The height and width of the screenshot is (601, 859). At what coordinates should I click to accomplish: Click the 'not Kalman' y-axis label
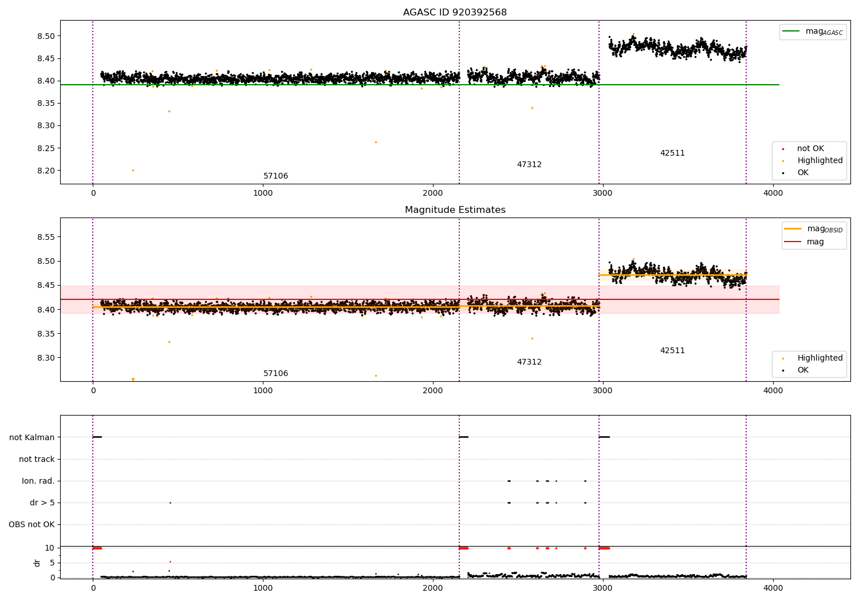click(32, 437)
